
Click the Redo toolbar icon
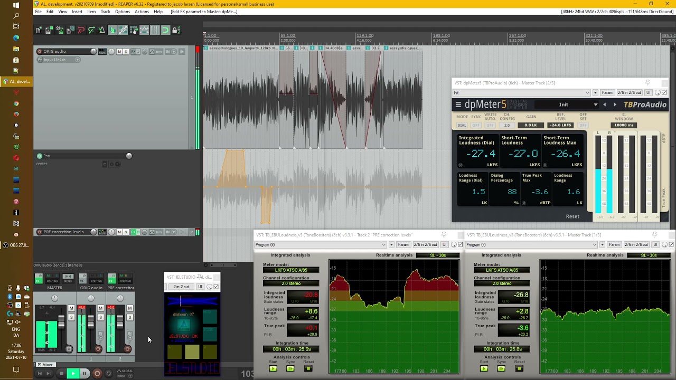click(91, 31)
